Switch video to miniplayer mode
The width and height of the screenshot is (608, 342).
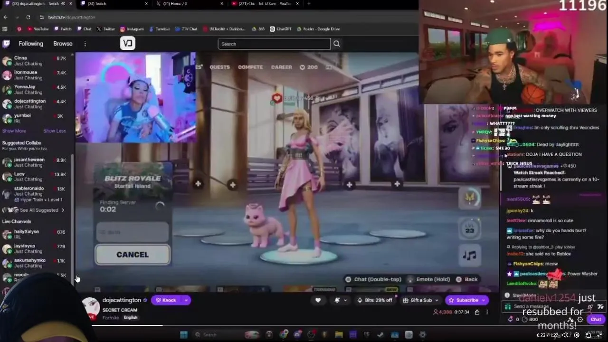tap(588, 335)
